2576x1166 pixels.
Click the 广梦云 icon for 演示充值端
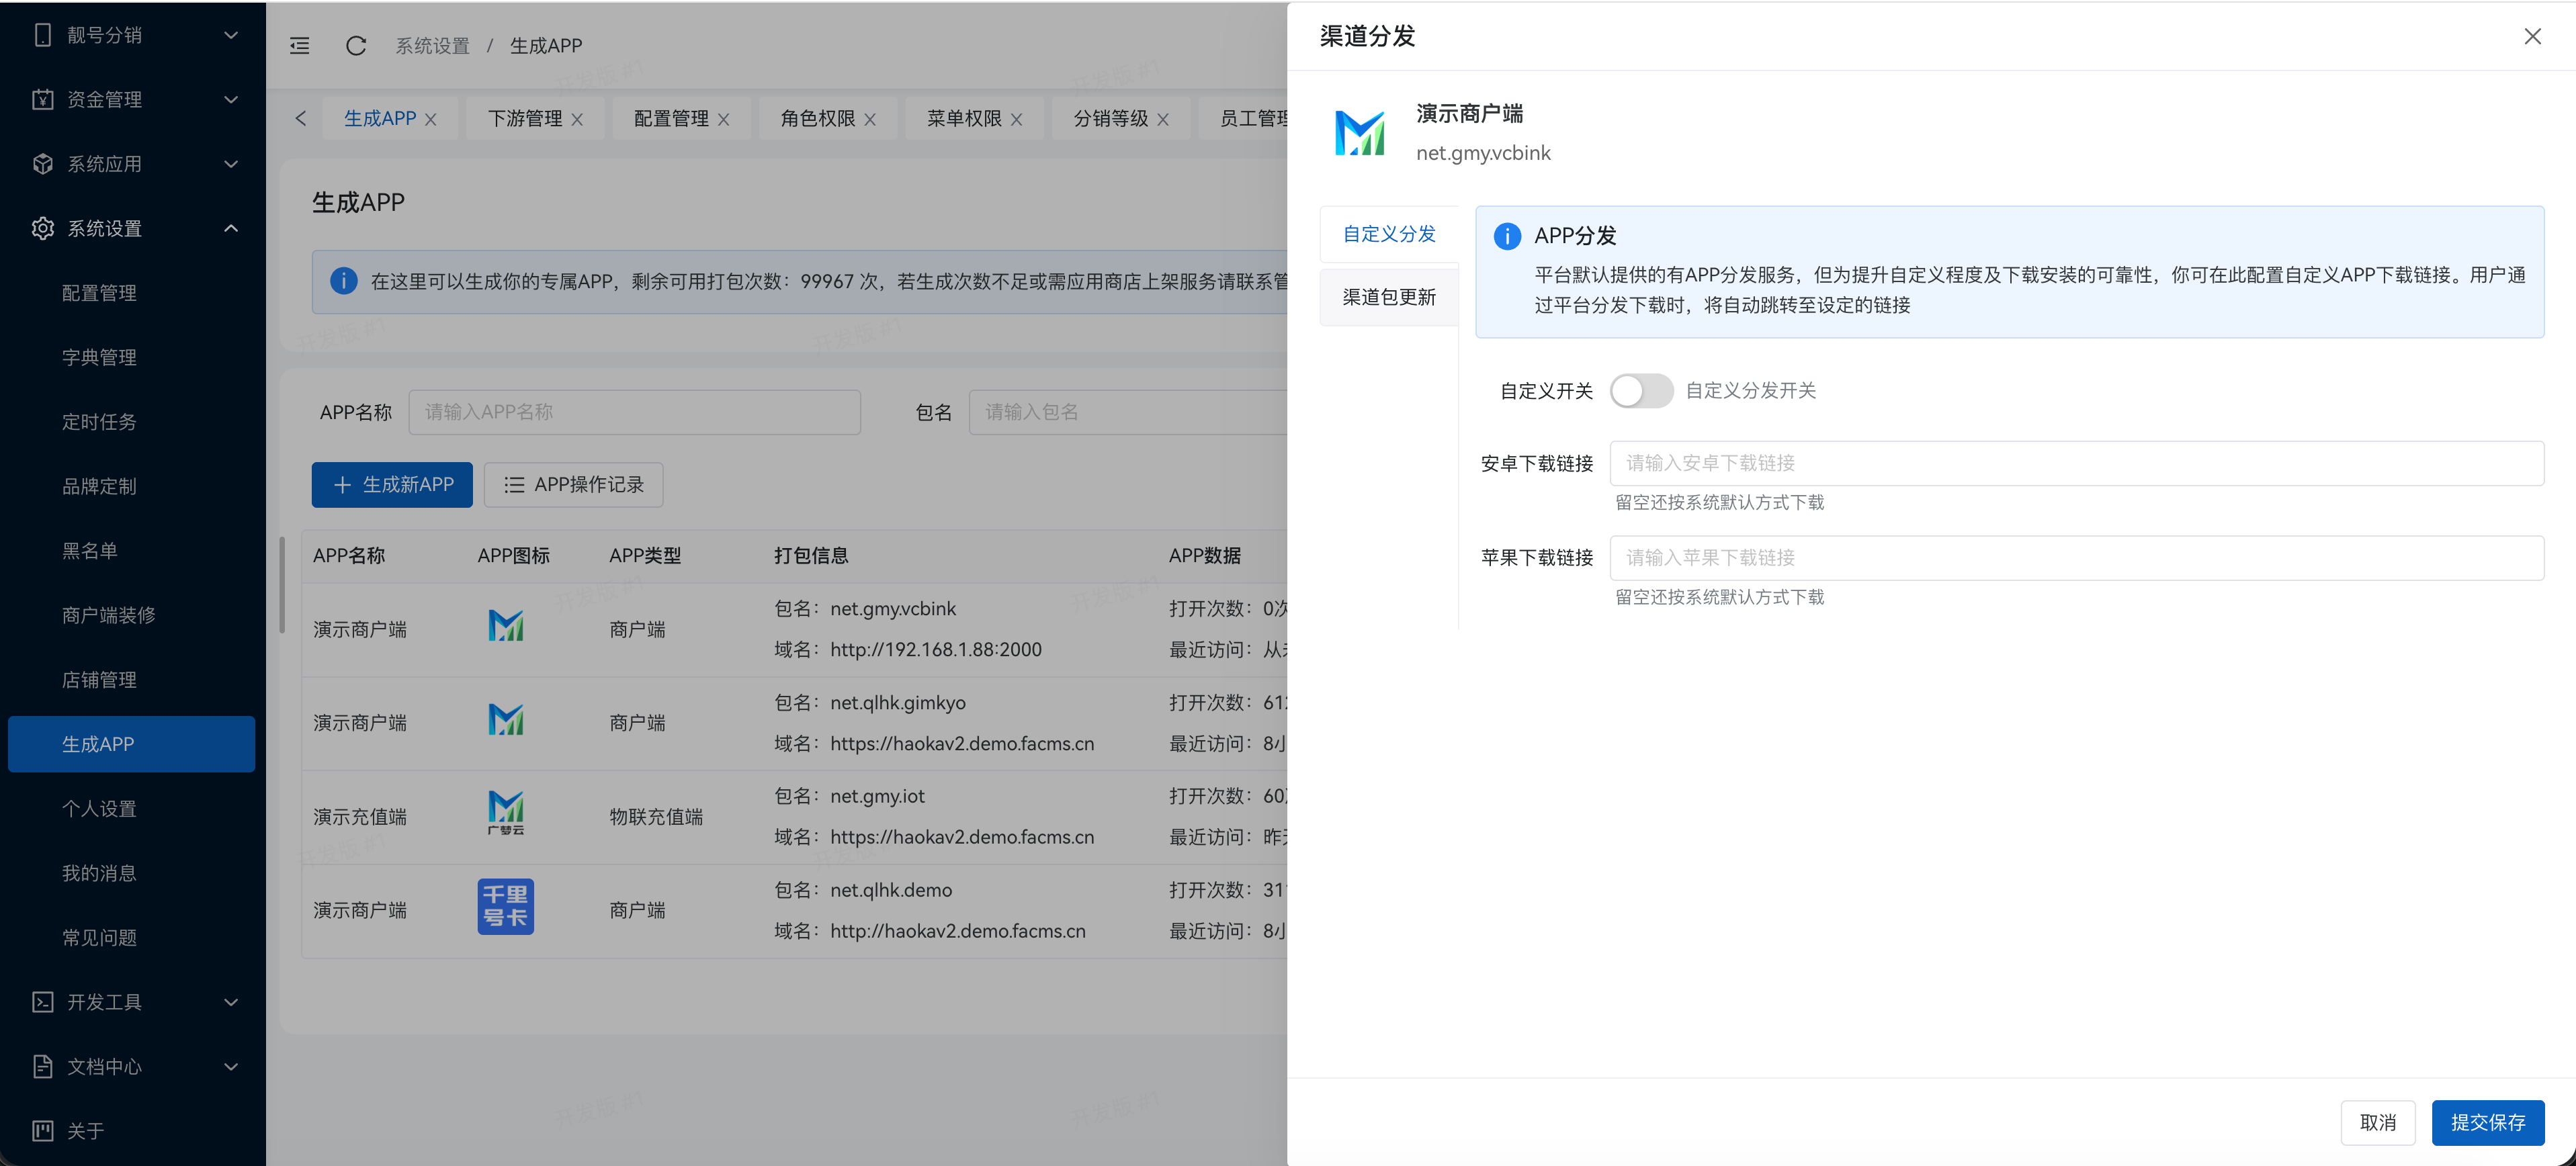click(x=505, y=812)
